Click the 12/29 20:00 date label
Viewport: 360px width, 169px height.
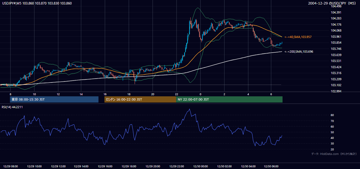[153, 166]
